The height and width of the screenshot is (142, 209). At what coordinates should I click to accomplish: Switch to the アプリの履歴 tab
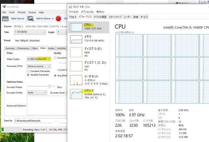(100, 17)
